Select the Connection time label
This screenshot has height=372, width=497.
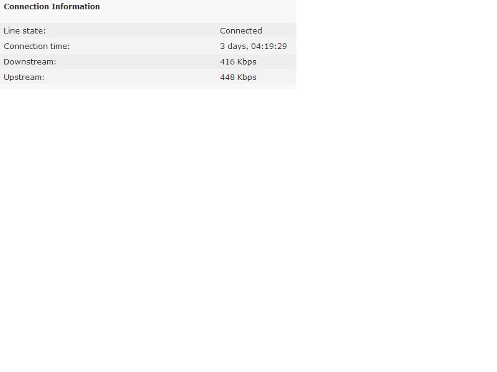[x=37, y=46]
